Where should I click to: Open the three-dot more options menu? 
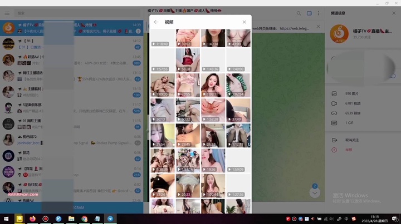pyautogui.click(x=319, y=13)
